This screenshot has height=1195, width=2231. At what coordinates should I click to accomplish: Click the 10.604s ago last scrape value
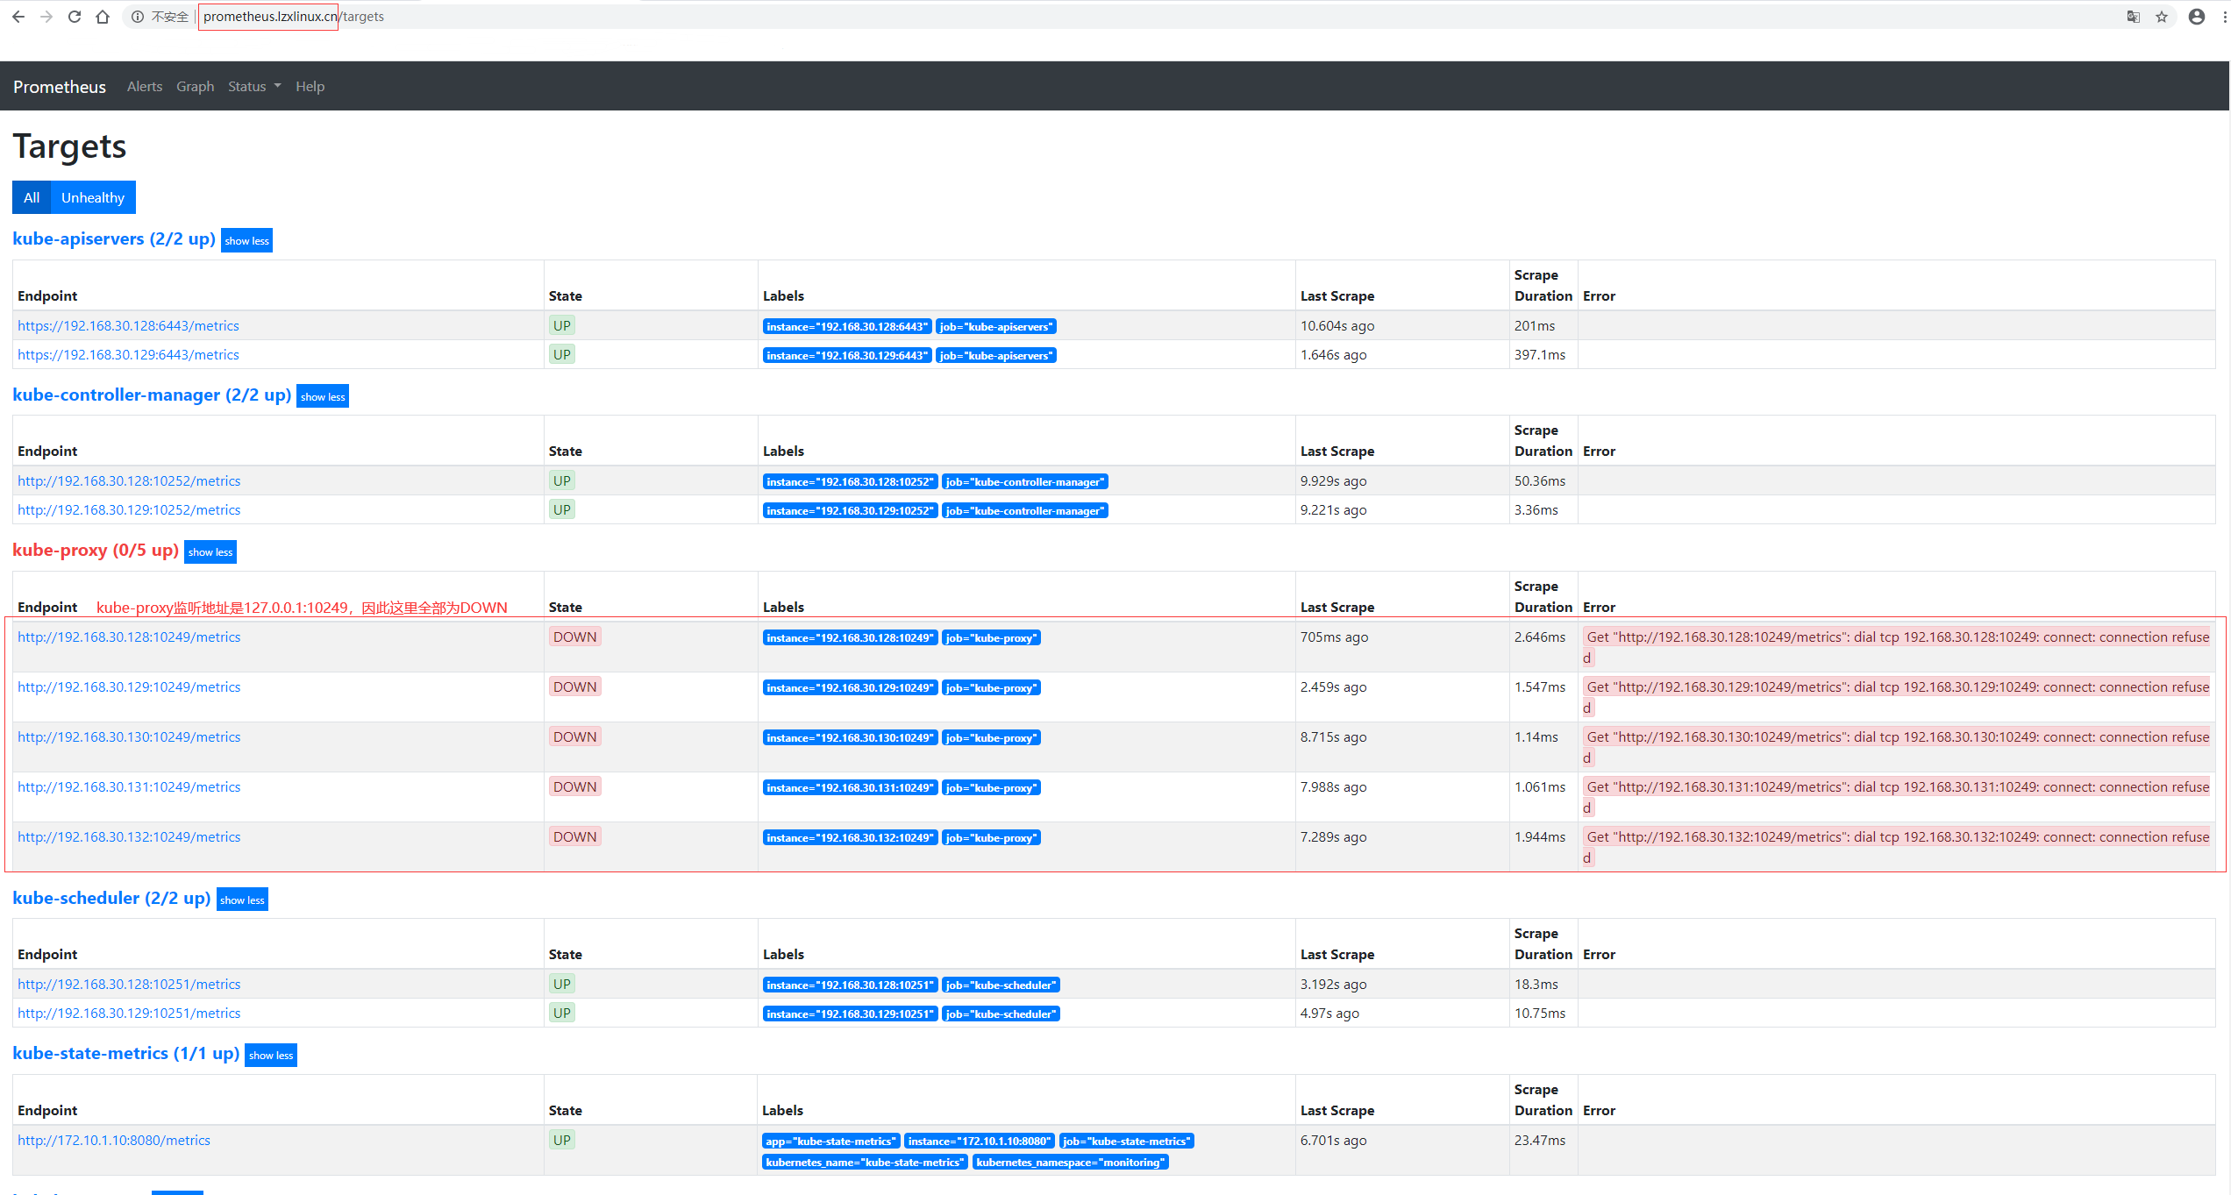pos(1337,326)
